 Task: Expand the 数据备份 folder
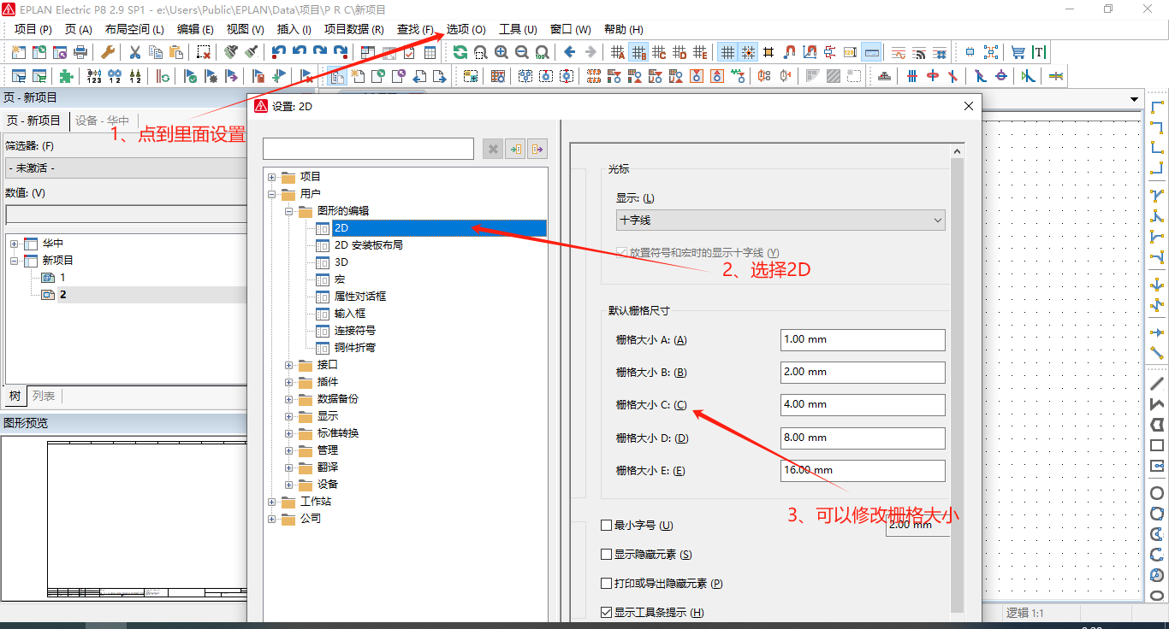click(x=289, y=399)
